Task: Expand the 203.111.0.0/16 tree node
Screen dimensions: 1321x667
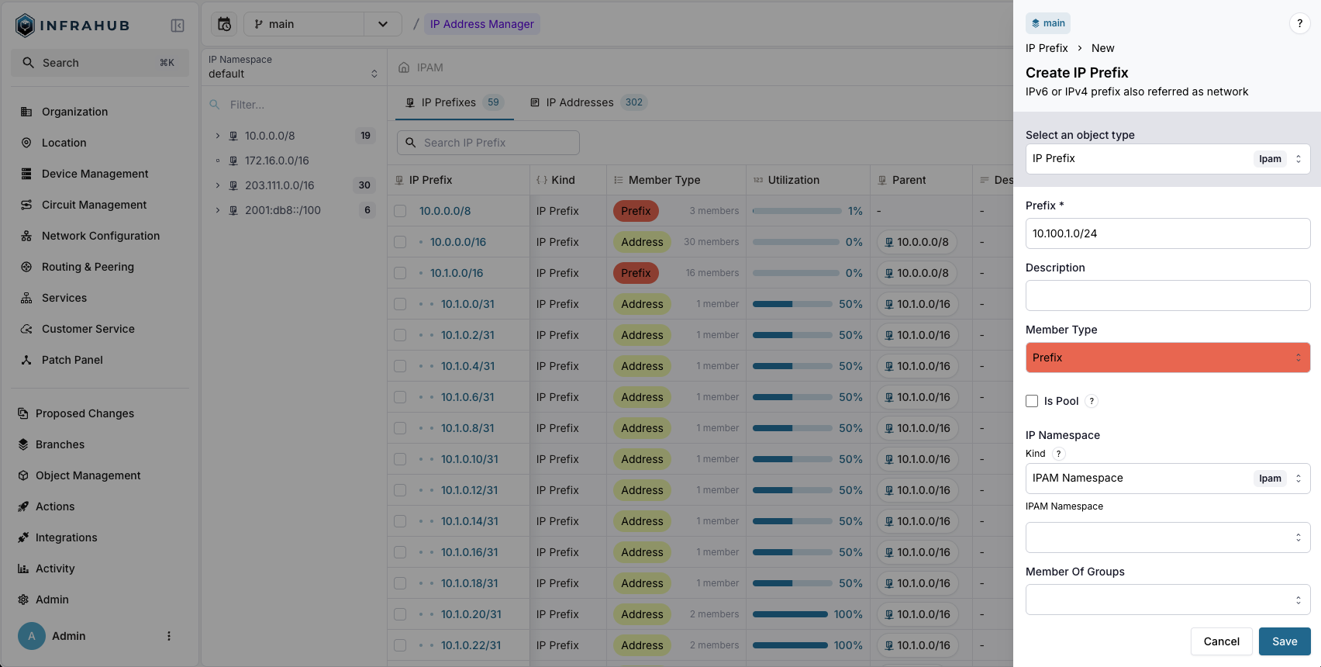Action: click(218, 185)
